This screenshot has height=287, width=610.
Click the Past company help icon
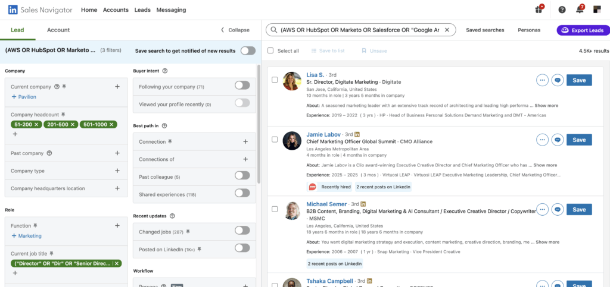(49, 153)
